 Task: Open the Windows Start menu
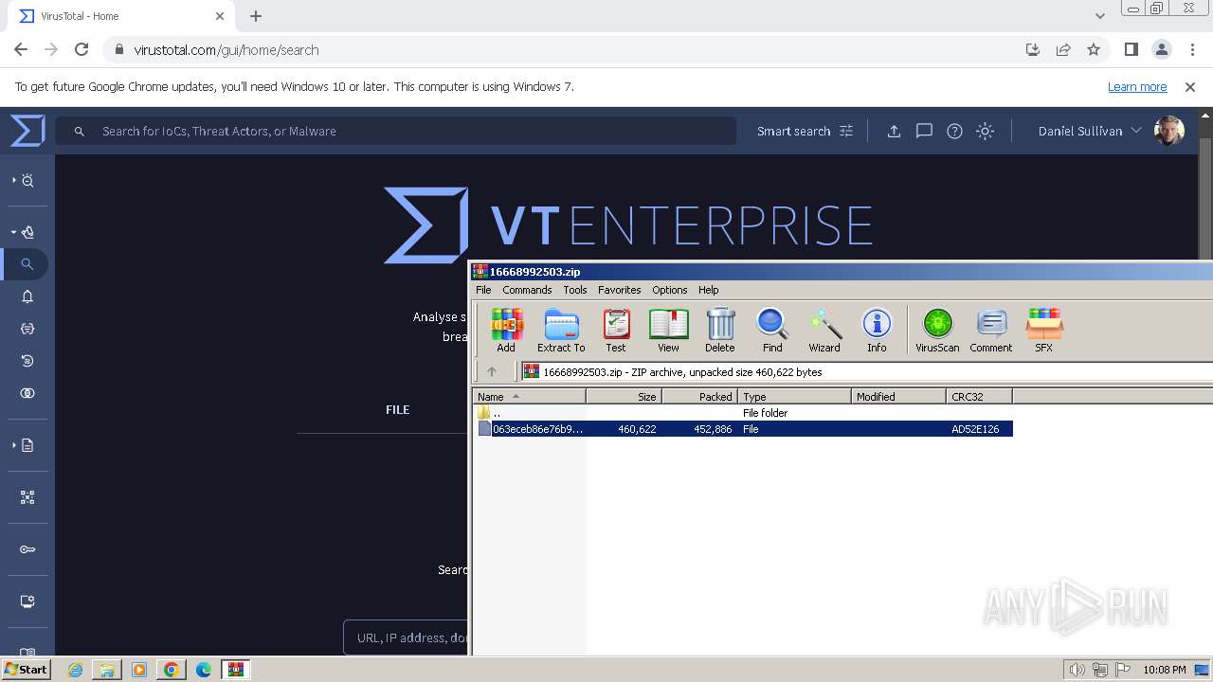tap(27, 669)
